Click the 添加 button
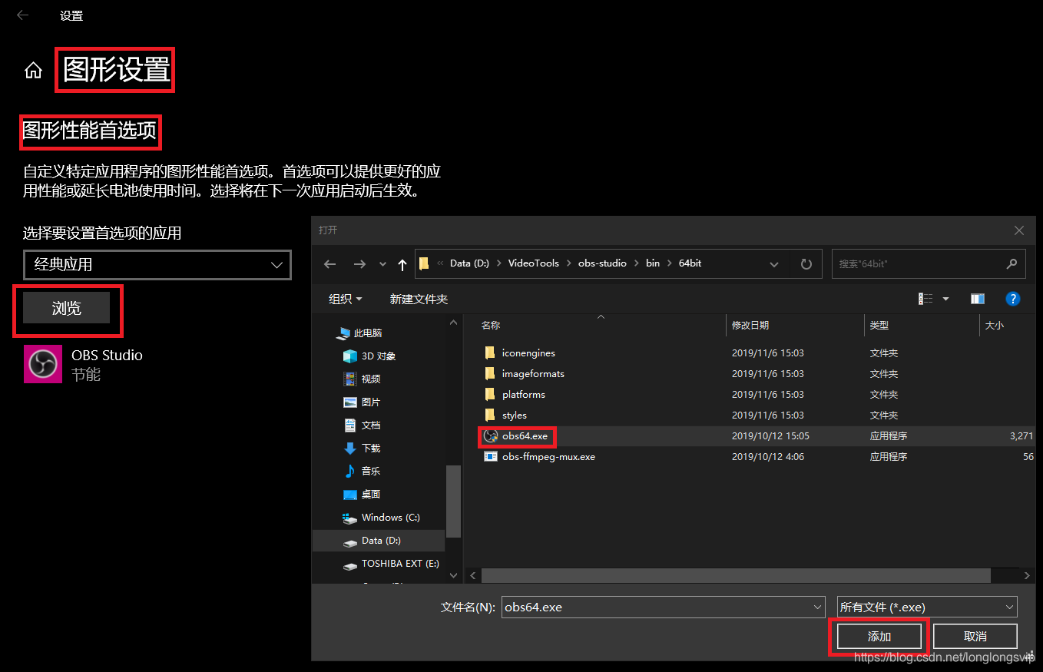The image size is (1043, 672). click(878, 636)
